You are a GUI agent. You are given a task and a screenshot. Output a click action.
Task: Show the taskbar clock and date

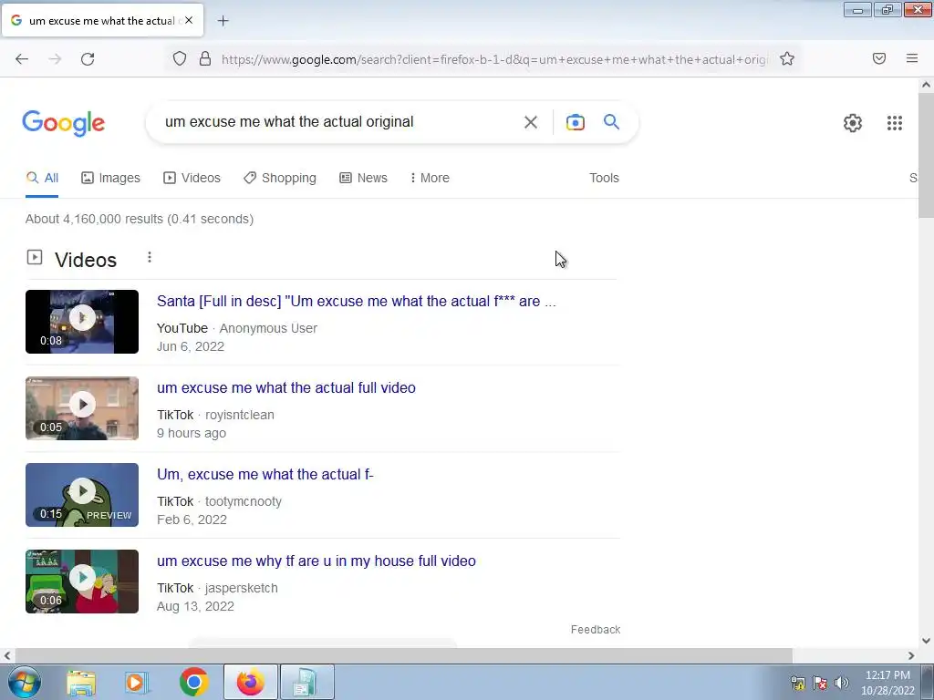point(887,683)
